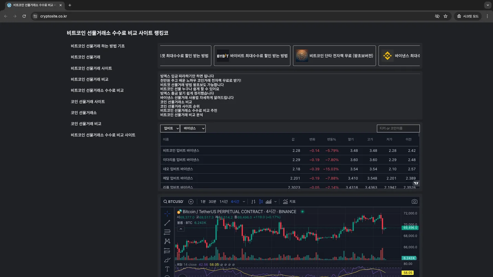Click the 변동% column header
Viewport: 493px width, 277px height.
coord(331,139)
